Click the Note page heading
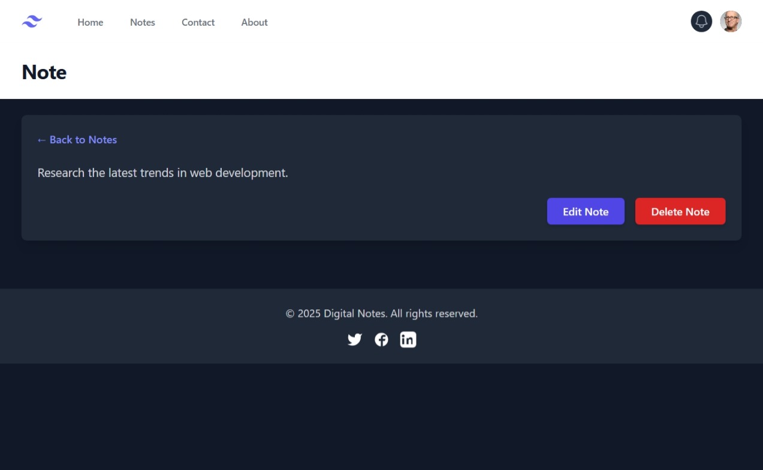The image size is (763, 470). [44, 72]
